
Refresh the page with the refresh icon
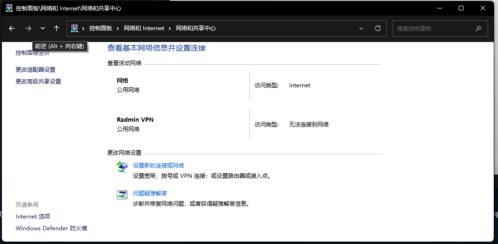coord(377,28)
